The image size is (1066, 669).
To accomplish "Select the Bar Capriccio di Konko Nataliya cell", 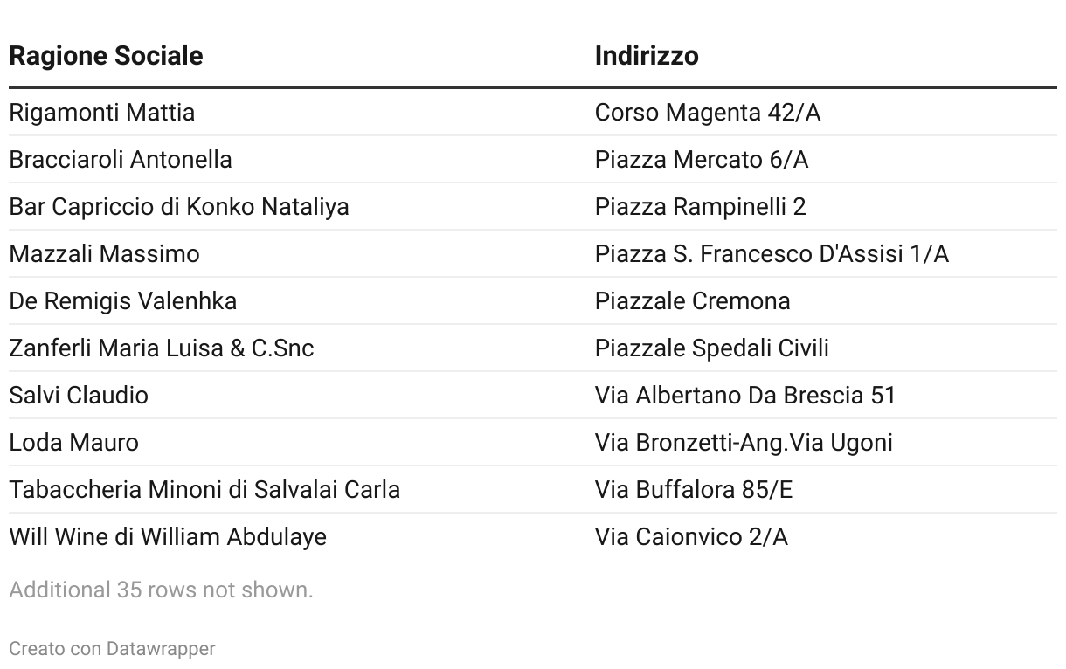I will [x=179, y=207].
